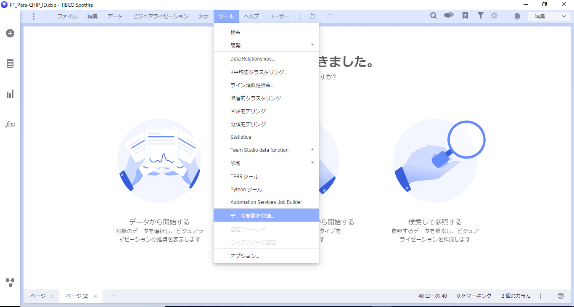Open the ユーザー menu

pyautogui.click(x=279, y=16)
